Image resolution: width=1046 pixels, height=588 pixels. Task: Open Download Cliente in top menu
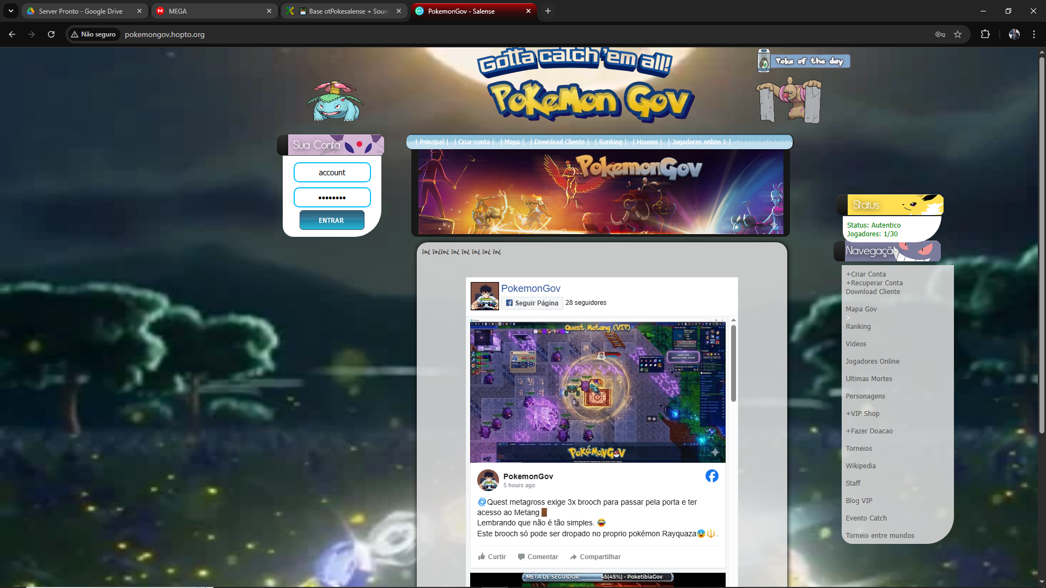point(559,142)
